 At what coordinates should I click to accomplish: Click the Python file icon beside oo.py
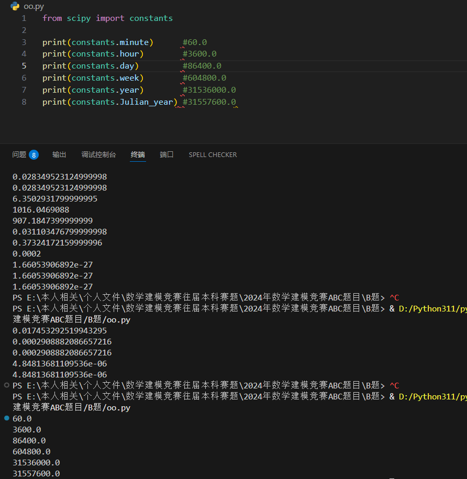(15, 6)
